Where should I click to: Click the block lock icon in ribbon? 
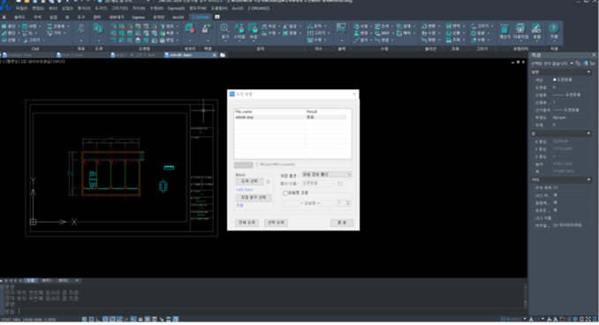pyautogui.click(x=190, y=28)
